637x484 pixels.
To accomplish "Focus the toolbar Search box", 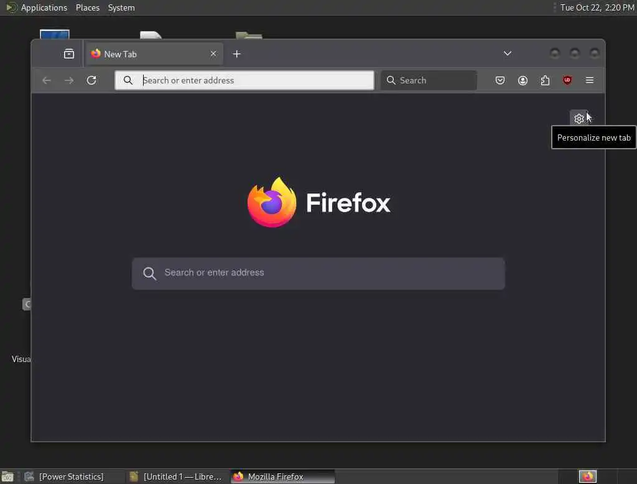I will tap(429, 80).
